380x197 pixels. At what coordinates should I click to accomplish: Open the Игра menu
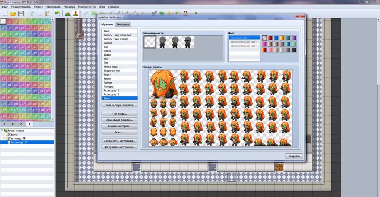tap(102, 7)
